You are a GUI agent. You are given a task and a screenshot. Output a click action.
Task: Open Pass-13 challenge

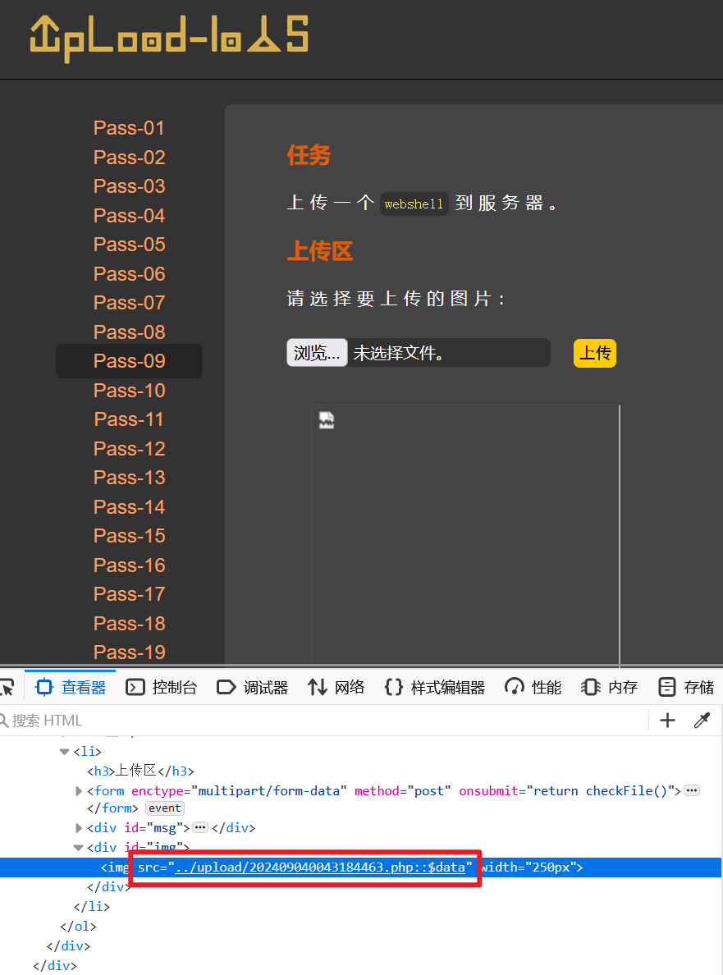[x=130, y=478]
